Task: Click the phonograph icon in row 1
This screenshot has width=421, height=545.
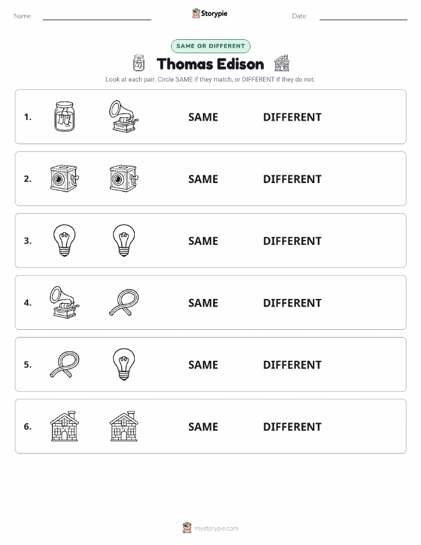Action: [x=124, y=116]
